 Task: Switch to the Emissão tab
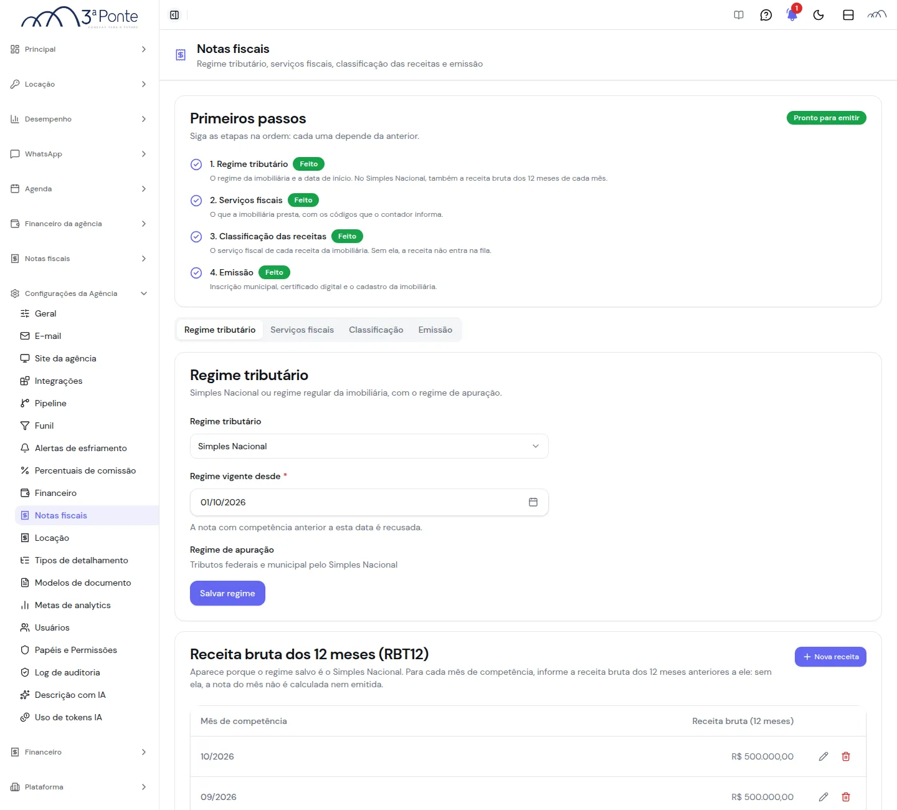[435, 330]
